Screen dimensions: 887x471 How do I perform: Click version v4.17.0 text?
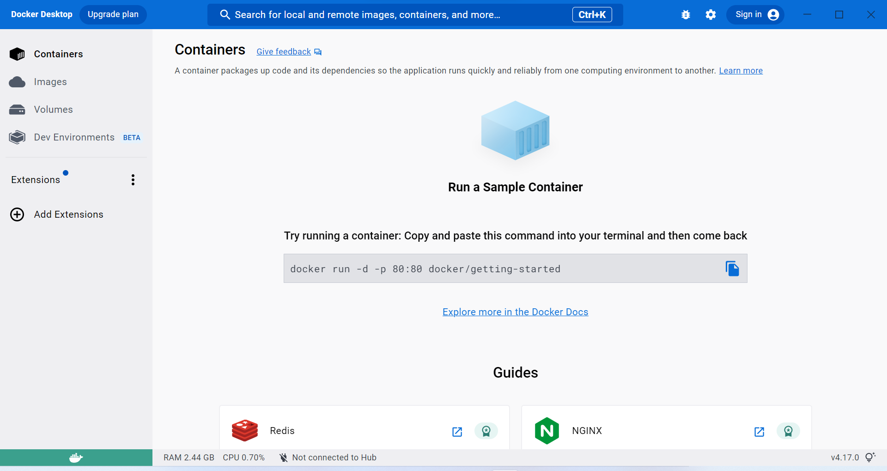844,458
